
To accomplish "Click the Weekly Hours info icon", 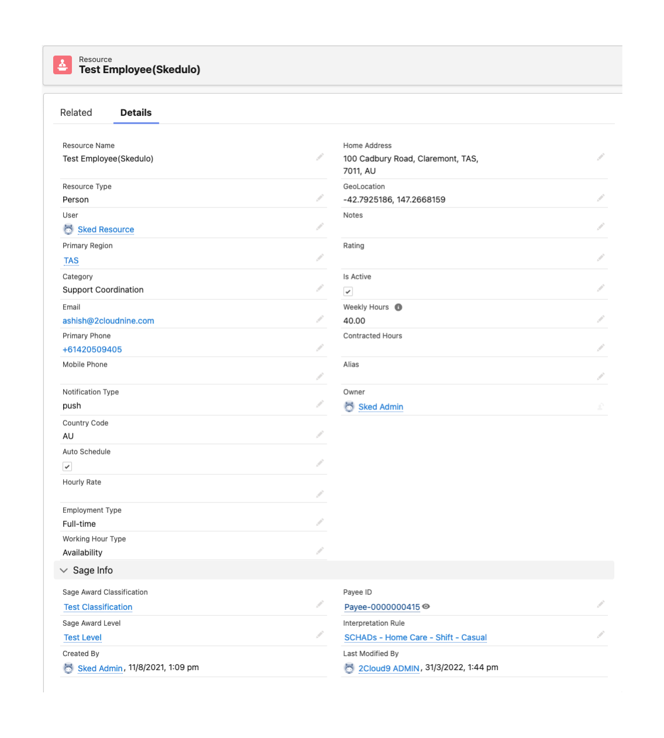I will [x=398, y=308].
